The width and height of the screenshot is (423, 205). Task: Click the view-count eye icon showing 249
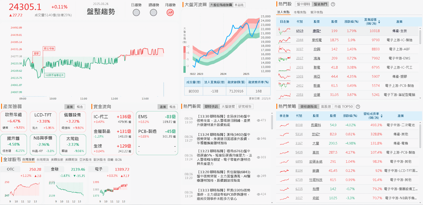point(258,176)
